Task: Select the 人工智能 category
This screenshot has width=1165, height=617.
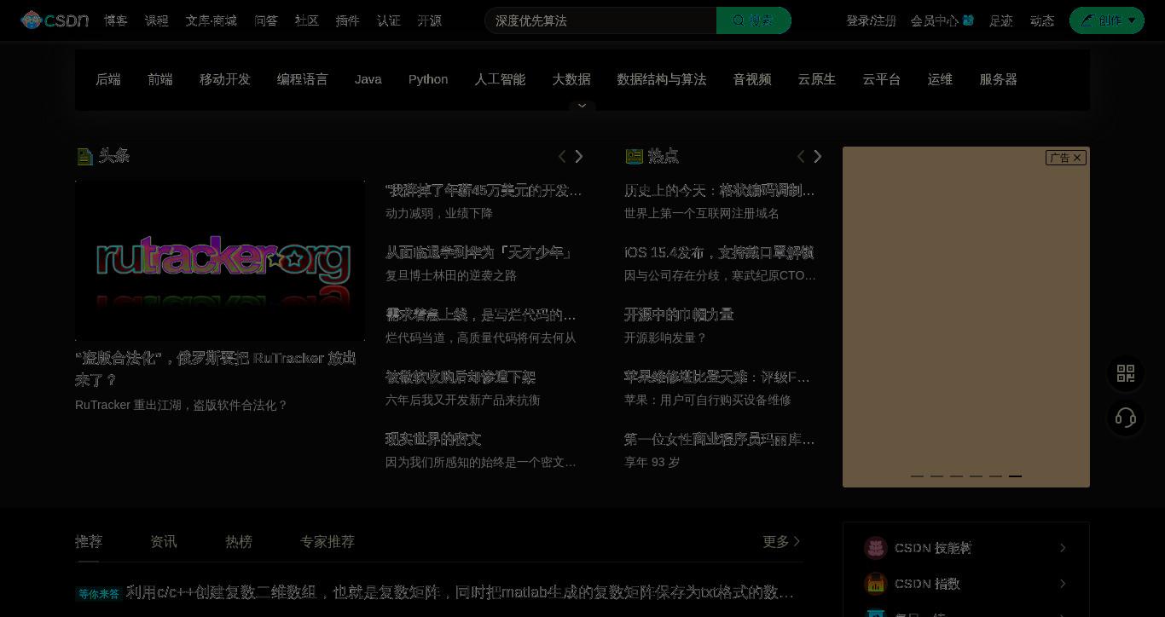Action: coord(500,79)
